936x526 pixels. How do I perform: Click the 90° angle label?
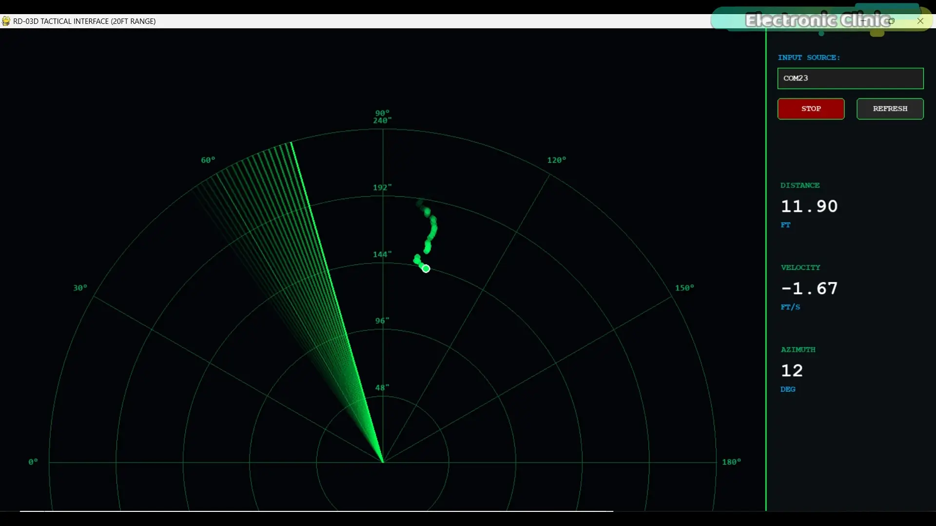click(382, 113)
